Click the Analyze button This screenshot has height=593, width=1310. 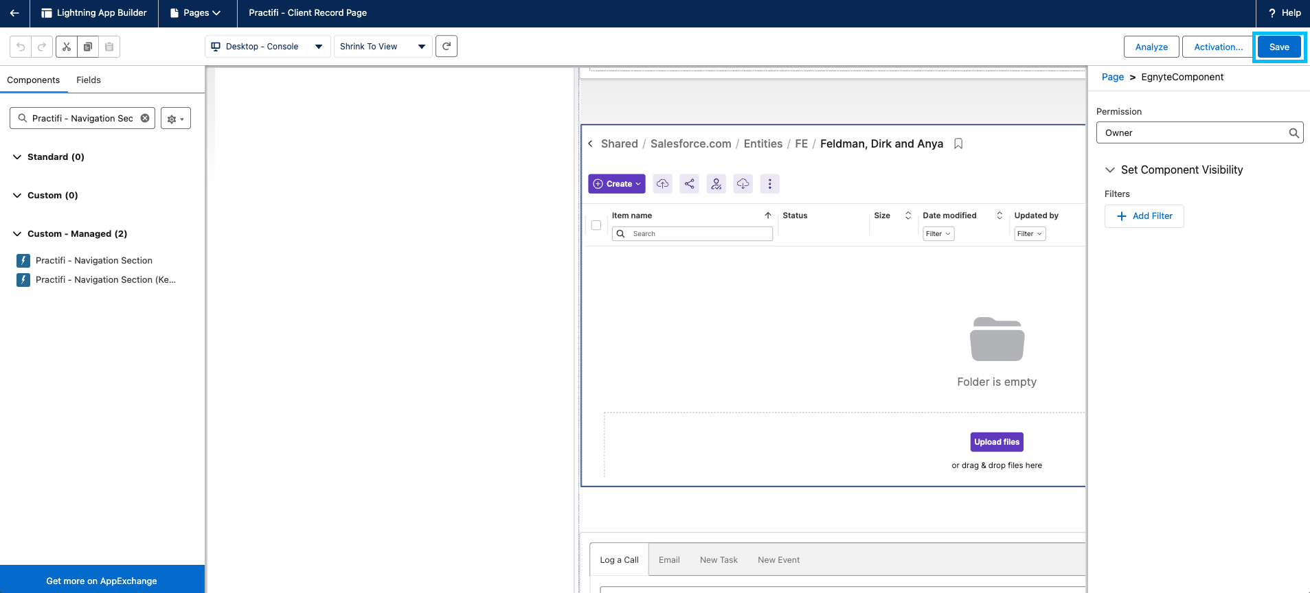pyautogui.click(x=1151, y=47)
